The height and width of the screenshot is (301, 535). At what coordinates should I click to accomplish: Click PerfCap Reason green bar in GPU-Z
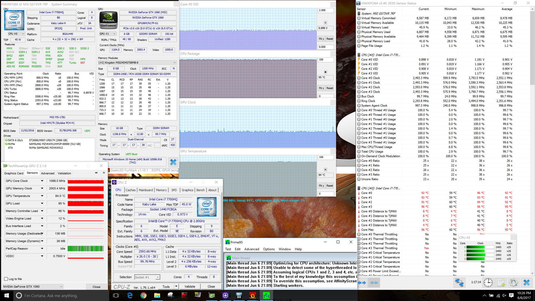(86, 249)
